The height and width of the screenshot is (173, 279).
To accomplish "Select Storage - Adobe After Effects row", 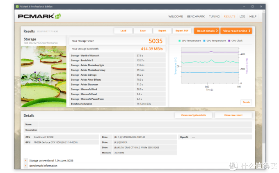I will [117, 79].
